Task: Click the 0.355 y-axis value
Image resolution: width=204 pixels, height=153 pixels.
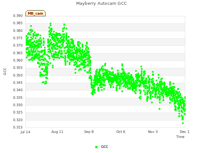Action: point(18,68)
